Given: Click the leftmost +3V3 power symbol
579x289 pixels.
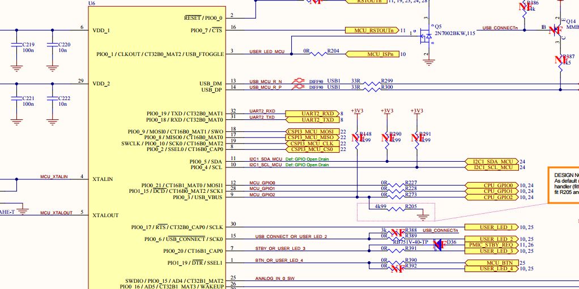Looking at the screenshot, I should [x=356, y=112].
